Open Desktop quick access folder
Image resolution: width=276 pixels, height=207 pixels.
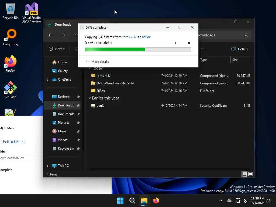click(x=63, y=97)
